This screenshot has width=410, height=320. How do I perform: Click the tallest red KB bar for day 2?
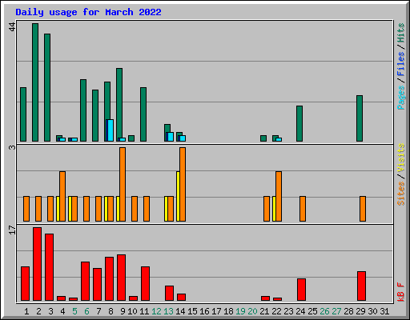pos(38,264)
